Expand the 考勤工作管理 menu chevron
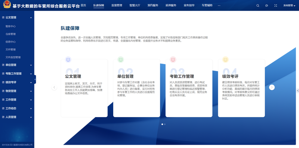The image size is (299, 148). pos(31,74)
